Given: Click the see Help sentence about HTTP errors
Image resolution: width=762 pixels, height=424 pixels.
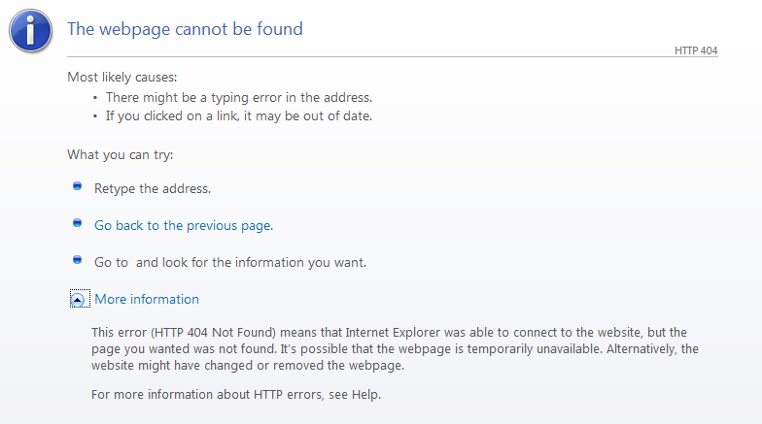Looking at the screenshot, I should [x=236, y=395].
